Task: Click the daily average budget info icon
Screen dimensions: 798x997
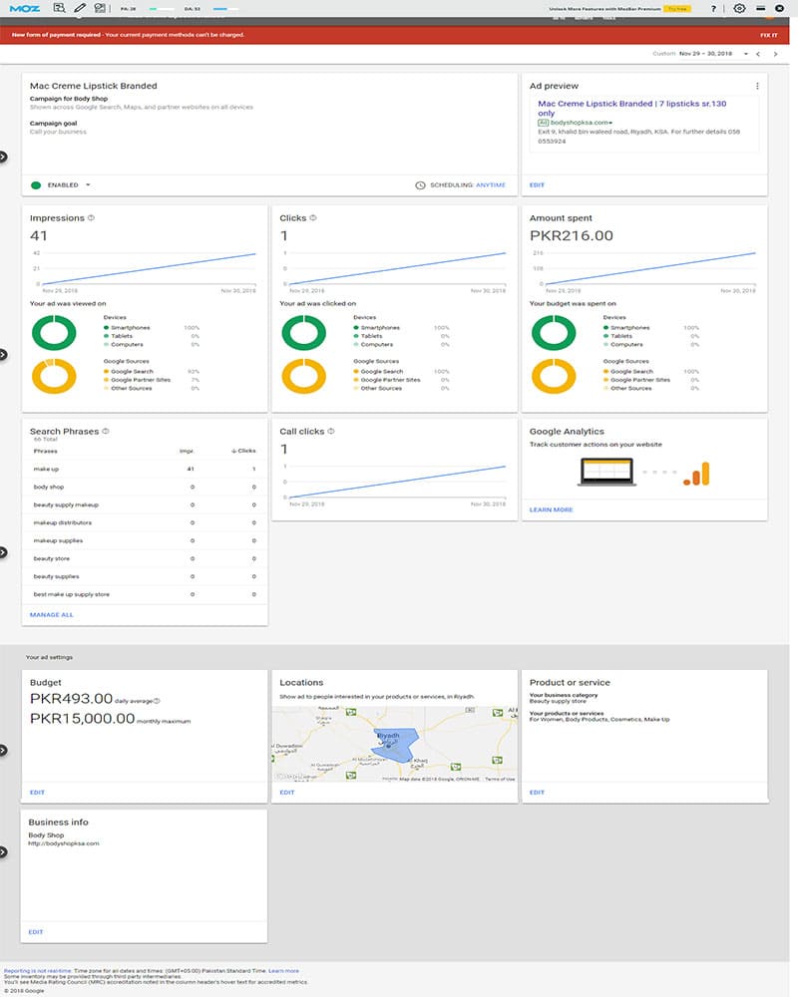Action: click(157, 701)
